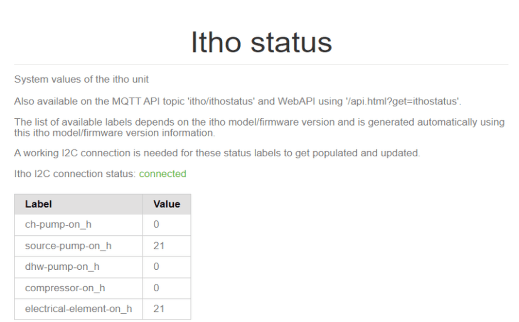Select the compressor-on_h label cell
The image size is (519, 322).
click(79, 288)
